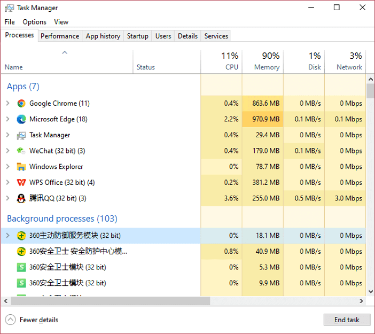This screenshot has width=375, height=334.
Task: Switch to the Services tab
Action: click(216, 36)
